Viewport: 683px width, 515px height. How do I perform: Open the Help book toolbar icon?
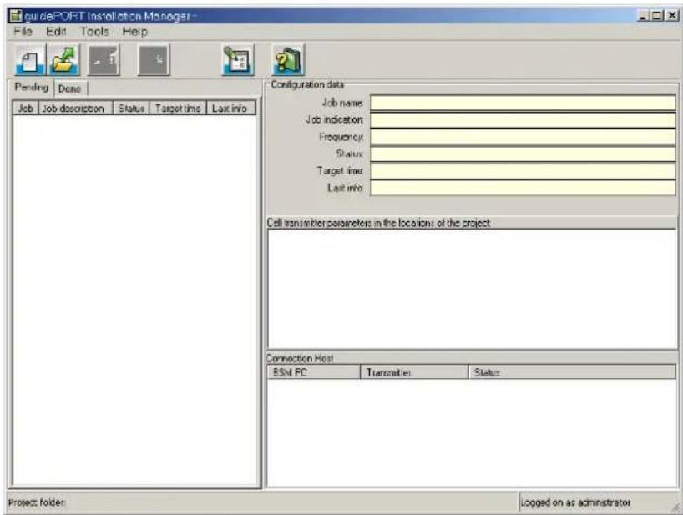[x=288, y=60]
